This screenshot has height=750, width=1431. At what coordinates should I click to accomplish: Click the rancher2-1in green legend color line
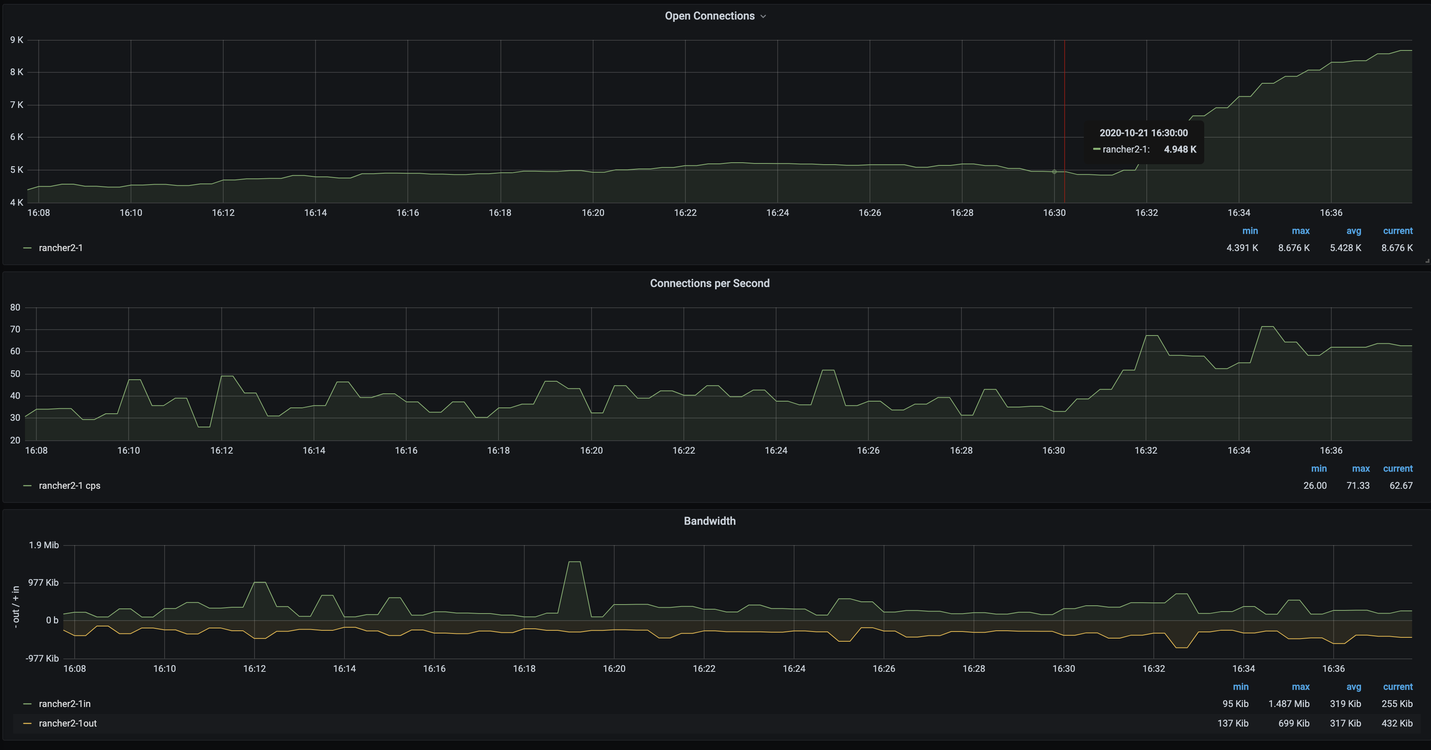tap(27, 704)
